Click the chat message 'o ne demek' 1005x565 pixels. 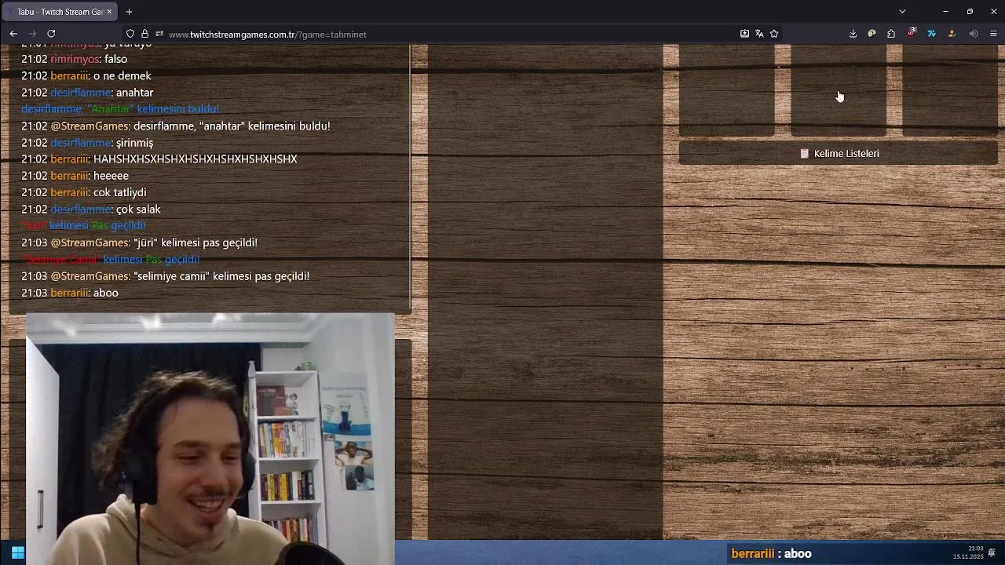coord(122,76)
